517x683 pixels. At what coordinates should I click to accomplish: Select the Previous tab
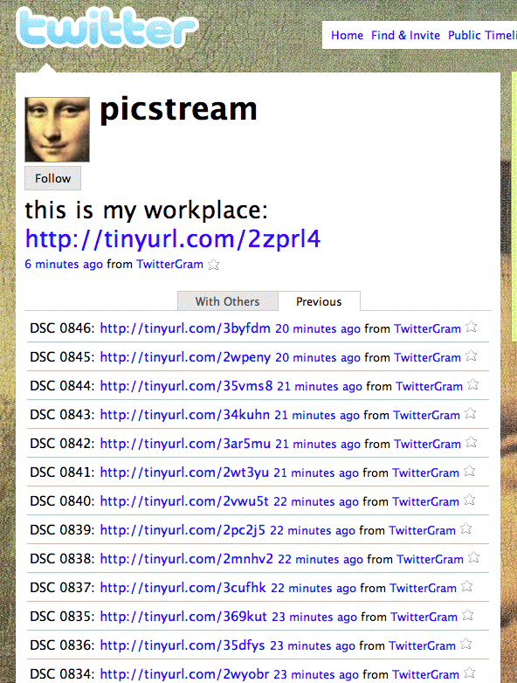[x=319, y=301]
